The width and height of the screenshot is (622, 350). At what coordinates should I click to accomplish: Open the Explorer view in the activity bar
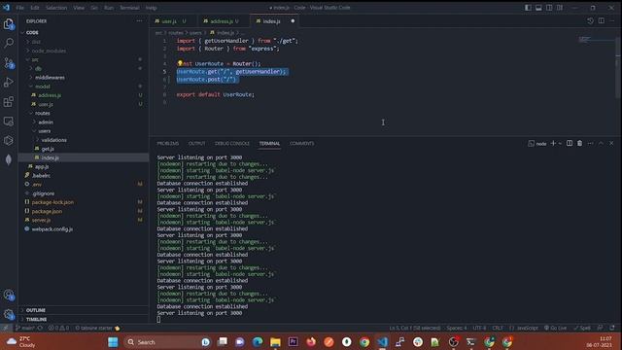click(x=9, y=24)
